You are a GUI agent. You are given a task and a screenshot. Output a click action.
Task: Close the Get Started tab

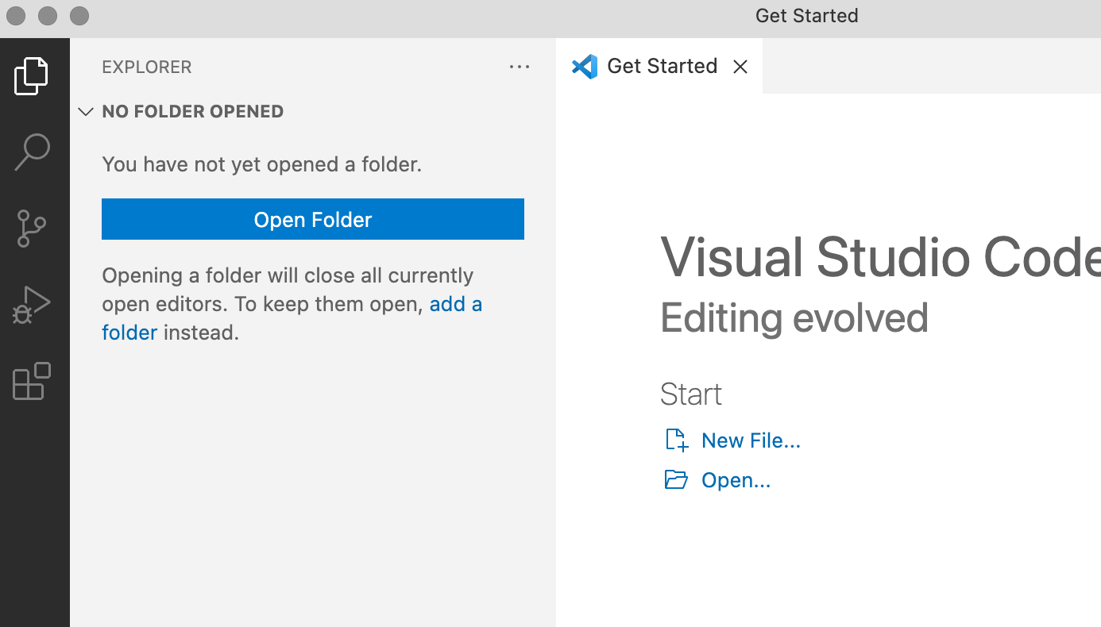740,67
